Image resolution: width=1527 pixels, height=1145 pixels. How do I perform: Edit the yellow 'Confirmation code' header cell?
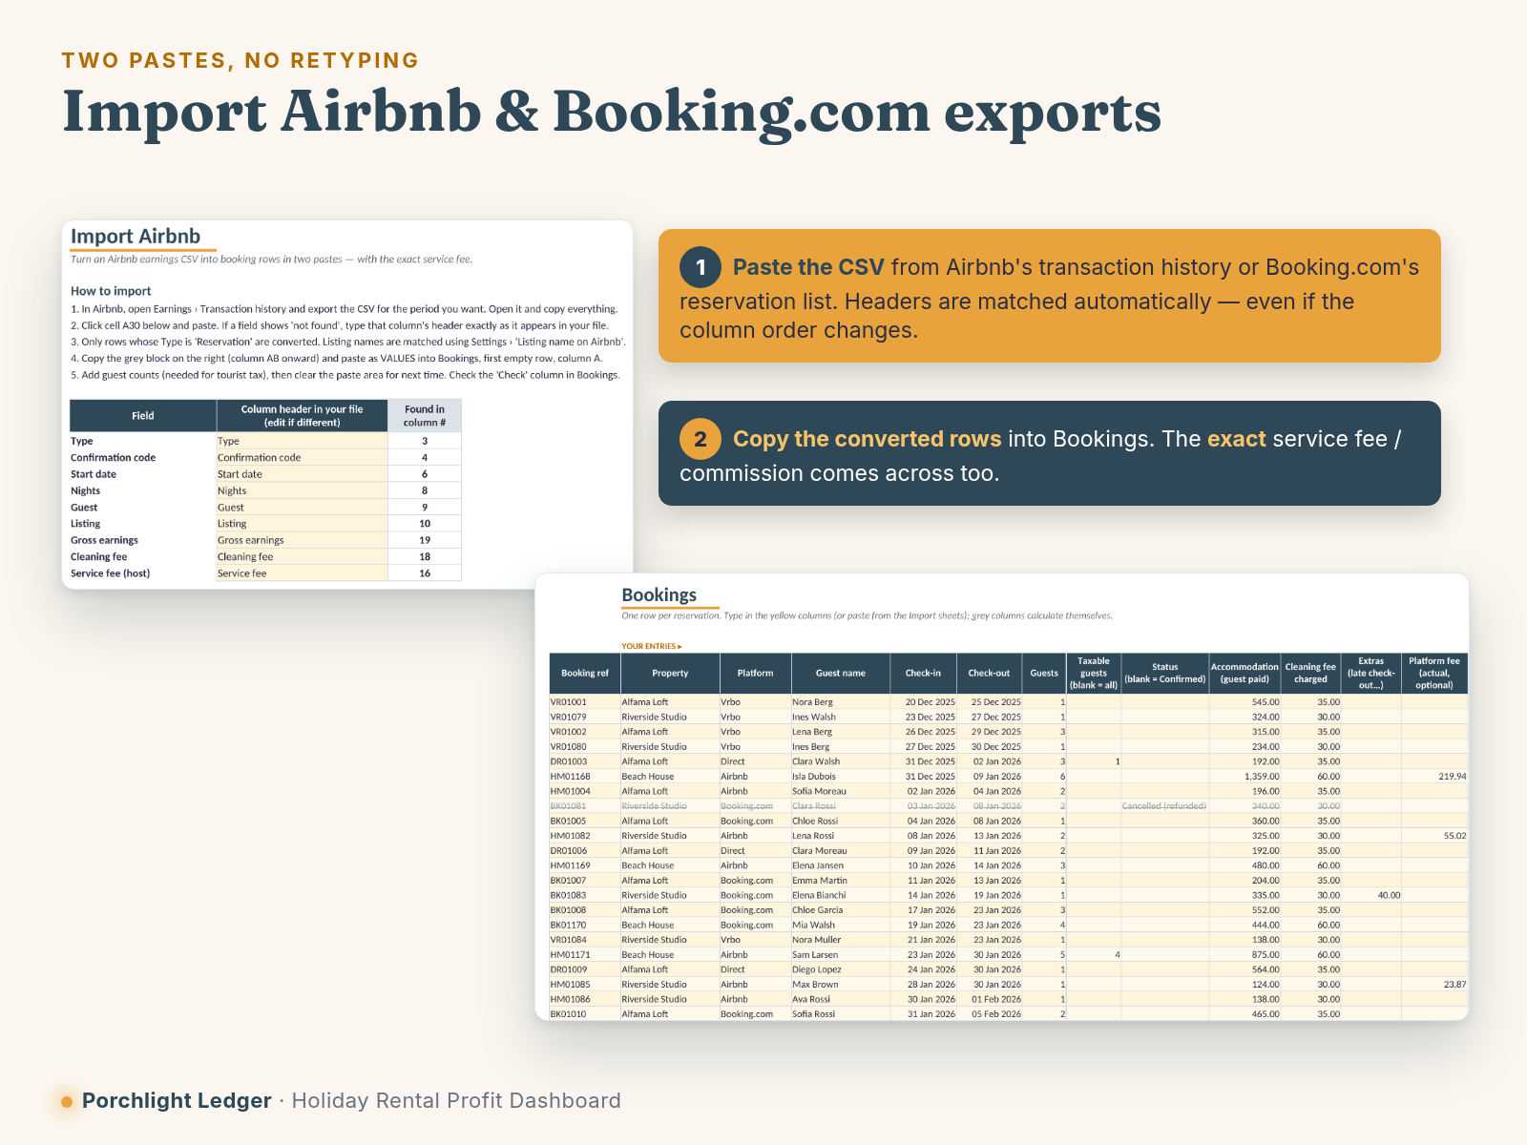pos(302,458)
